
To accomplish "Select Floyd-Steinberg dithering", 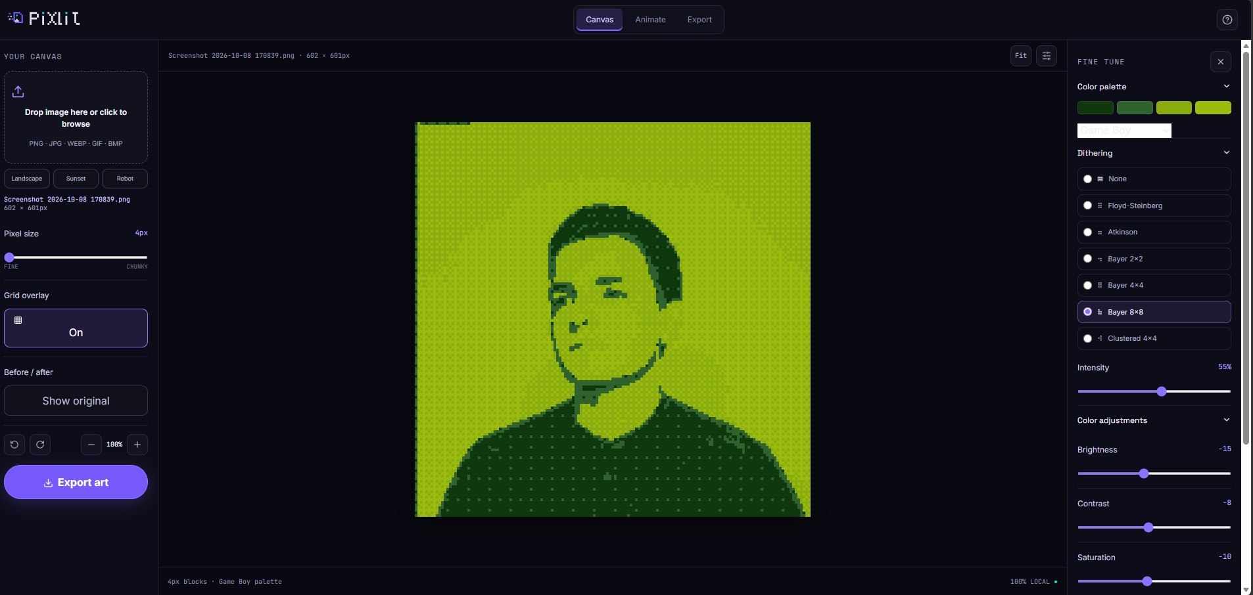I will 1154,206.
